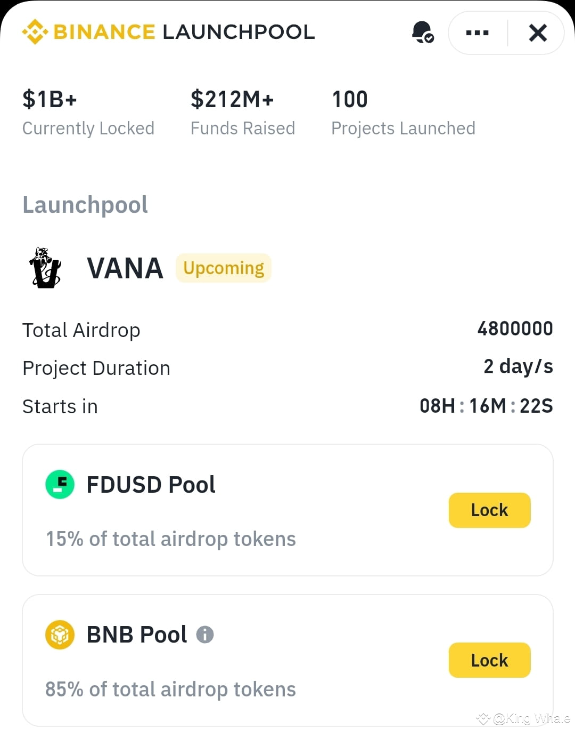
Task: Tap the BNB coin icon
Action: pyautogui.click(x=60, y=635)
